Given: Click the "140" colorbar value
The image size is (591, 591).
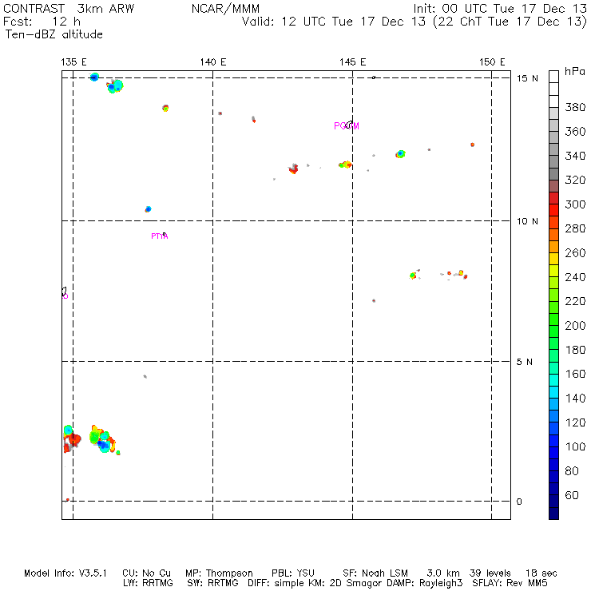Looking at the screenshot, I should tap(575, 398).
